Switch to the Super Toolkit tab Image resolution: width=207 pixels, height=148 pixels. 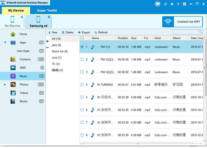tap(47, 10)
